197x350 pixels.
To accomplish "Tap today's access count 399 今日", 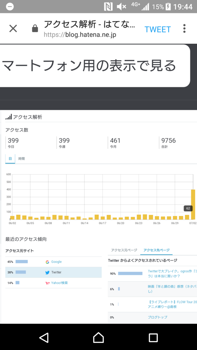I will 13,143.
